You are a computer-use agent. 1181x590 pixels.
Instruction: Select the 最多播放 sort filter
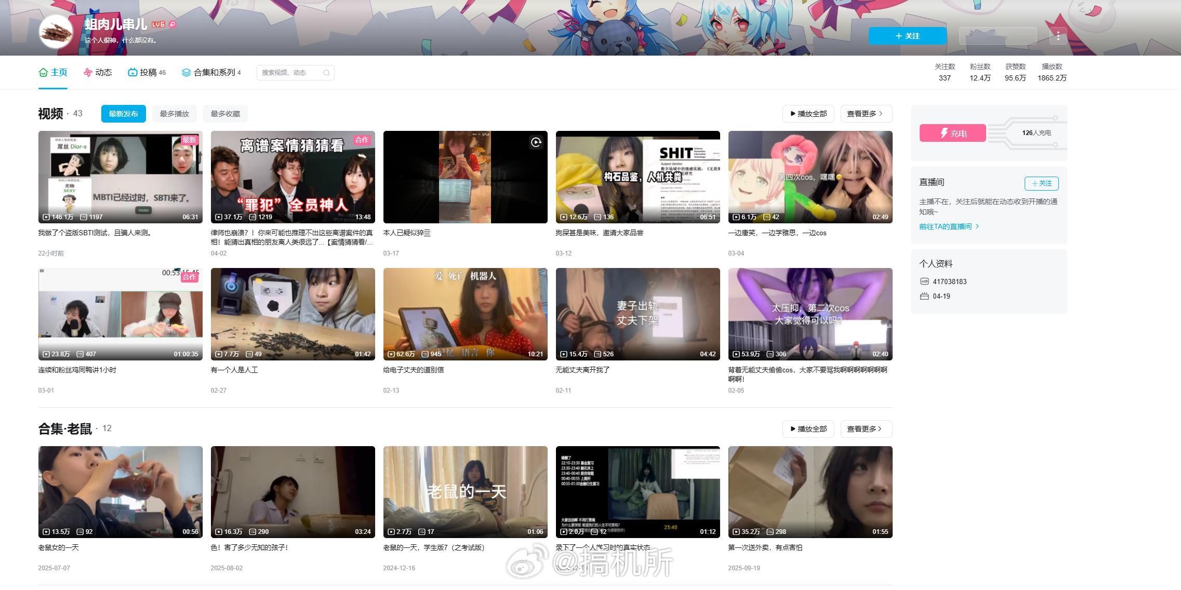pos(174,114)
